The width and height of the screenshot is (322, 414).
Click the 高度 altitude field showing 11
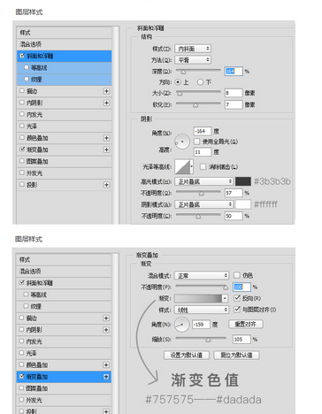[x=203, y=152]
